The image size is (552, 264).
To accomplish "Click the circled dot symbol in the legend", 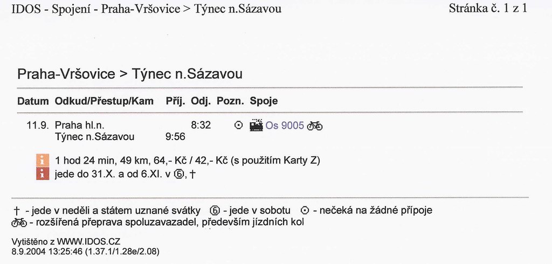I will tap(305, 211).
